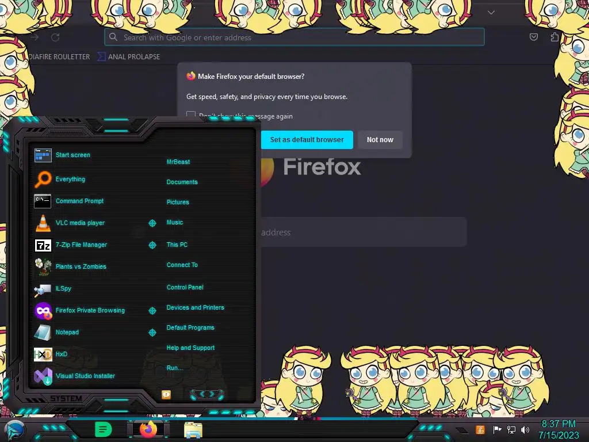Expand Notepad jump list arrow
The height and width of the screenshot is (442, 589).
point(152,333)
